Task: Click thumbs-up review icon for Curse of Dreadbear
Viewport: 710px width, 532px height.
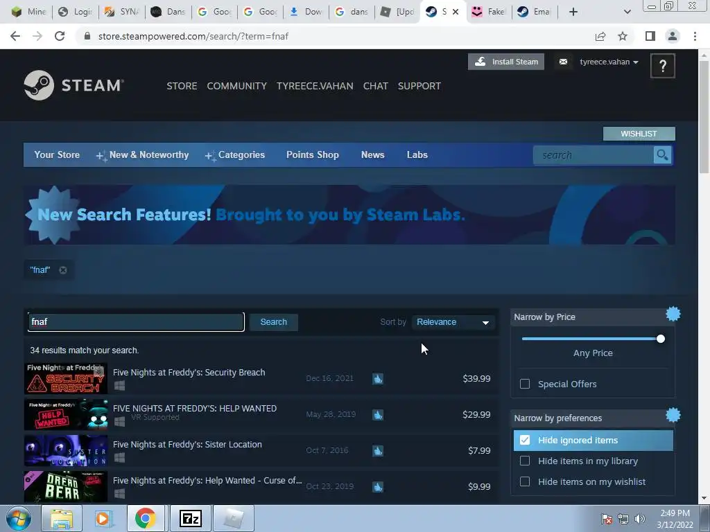Action: 378,487
